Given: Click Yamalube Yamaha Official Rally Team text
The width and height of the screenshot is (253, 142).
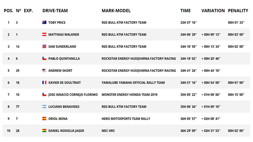Looking at the screenshot, I should 133,83.
